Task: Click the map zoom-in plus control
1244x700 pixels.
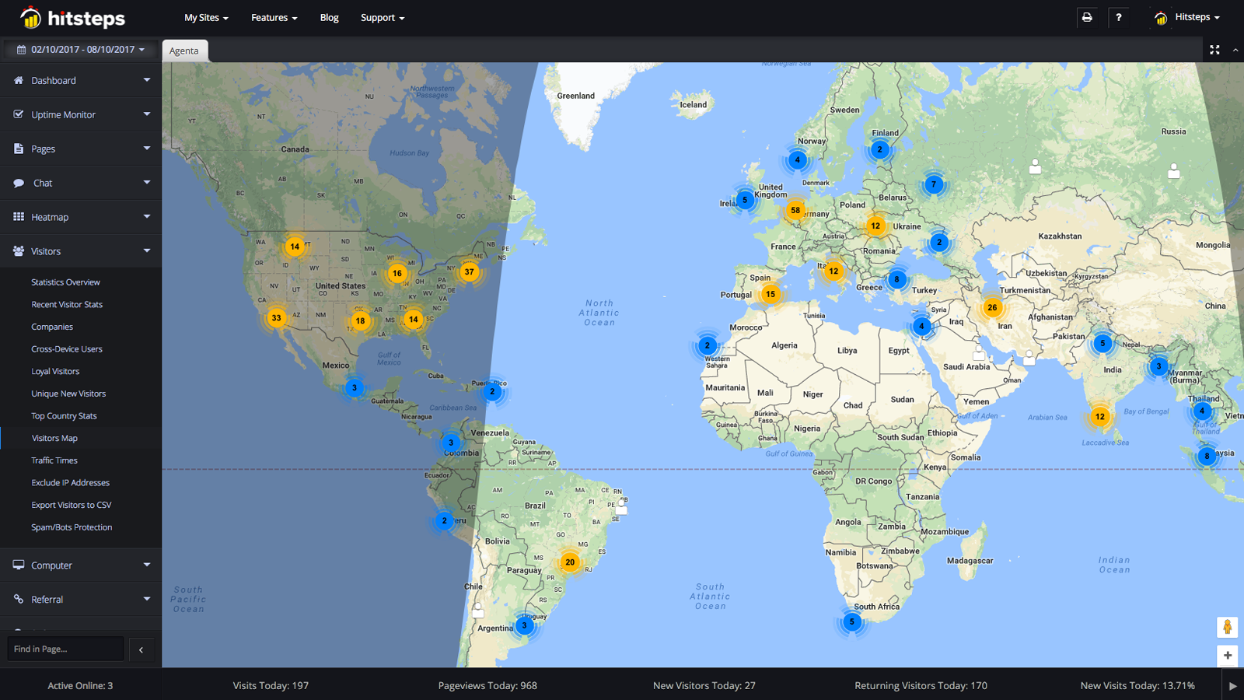Action: coord(1227,656)
